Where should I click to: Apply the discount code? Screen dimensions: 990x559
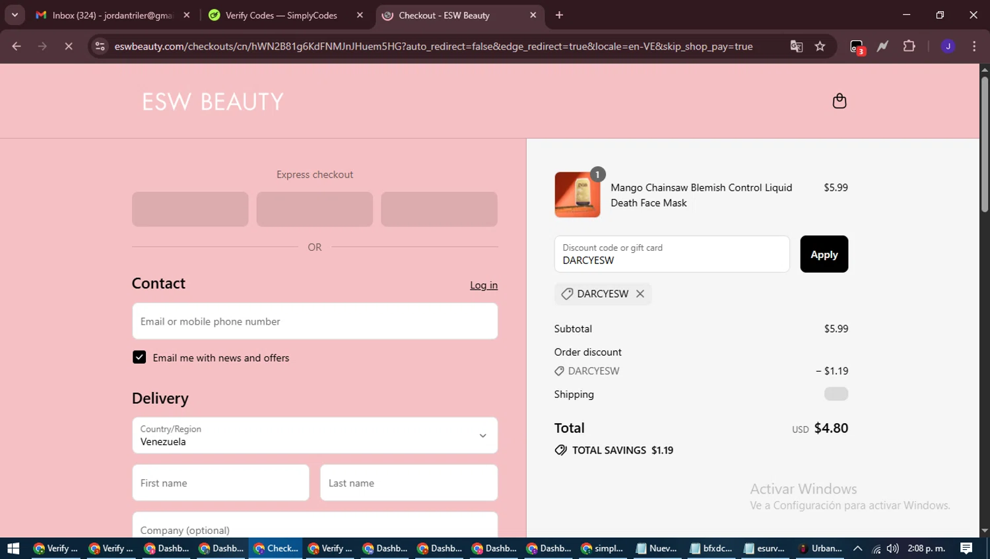[824, 254]
